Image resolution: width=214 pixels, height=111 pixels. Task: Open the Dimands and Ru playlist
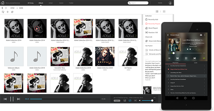point(153,54)
